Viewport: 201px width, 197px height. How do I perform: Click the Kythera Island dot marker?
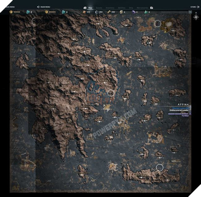[82, 175]
